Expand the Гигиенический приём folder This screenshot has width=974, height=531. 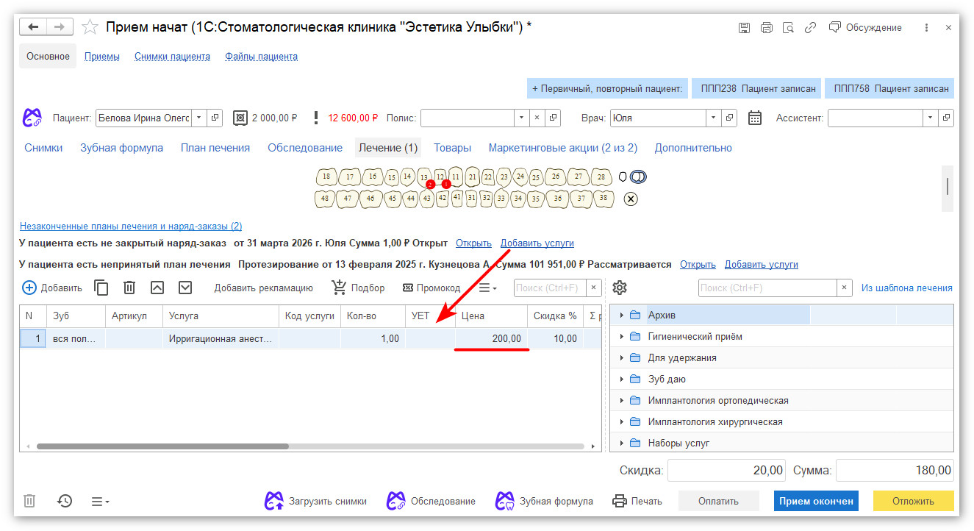click(622, 337)
